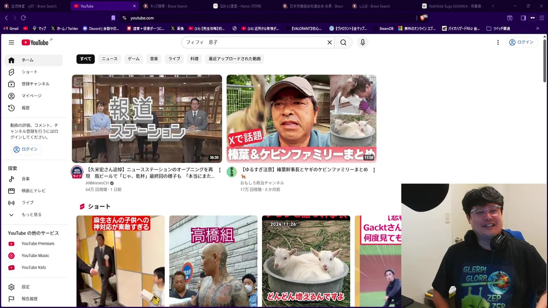Open options menu for 久米宏さん追悼 video

click(220, 170)
